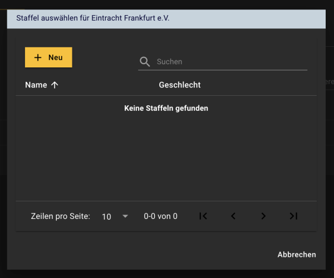Viewport: 334px width, 278px height.
Task: Toggle the Name sort arrow icon
Action: click(55, 85)
